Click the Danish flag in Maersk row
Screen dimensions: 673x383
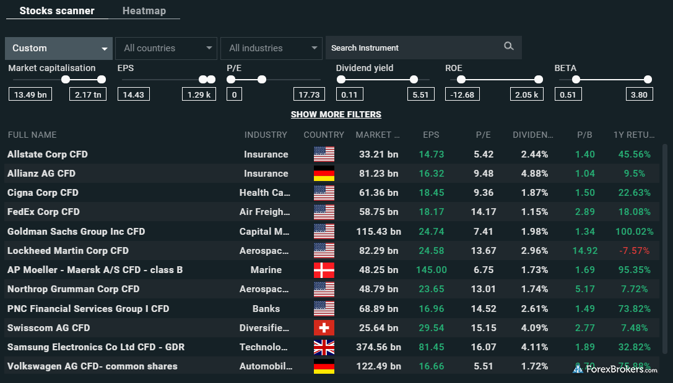tap(324, 270)
